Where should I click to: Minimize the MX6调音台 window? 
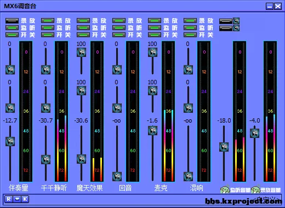[x=270, y=7]
